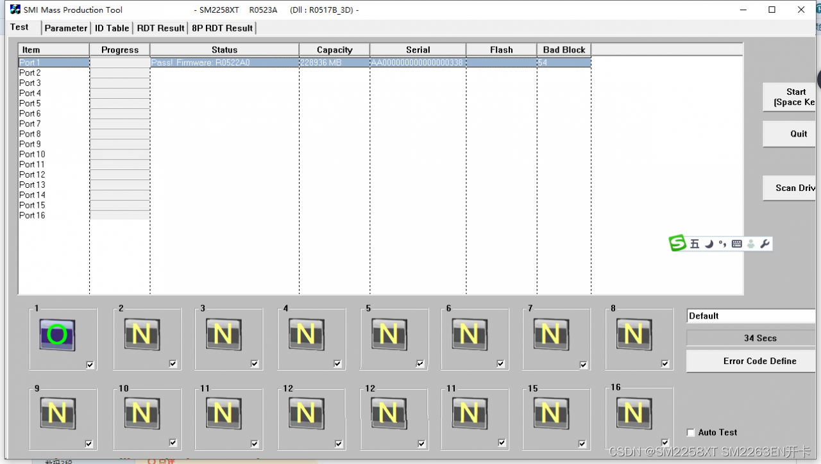Select the N drive icon in slot 3
The image size is (821, 464).
(223, 335)
